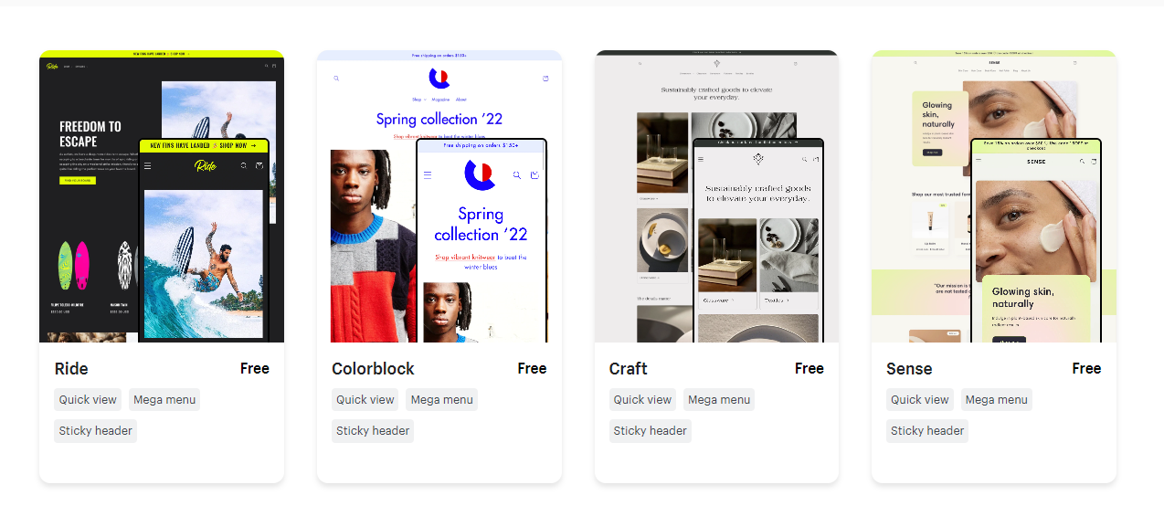Select Quick view tag under Colorblock
Image resolution: width=1164 pixels, height=506 pixels.
coord(365,399)
